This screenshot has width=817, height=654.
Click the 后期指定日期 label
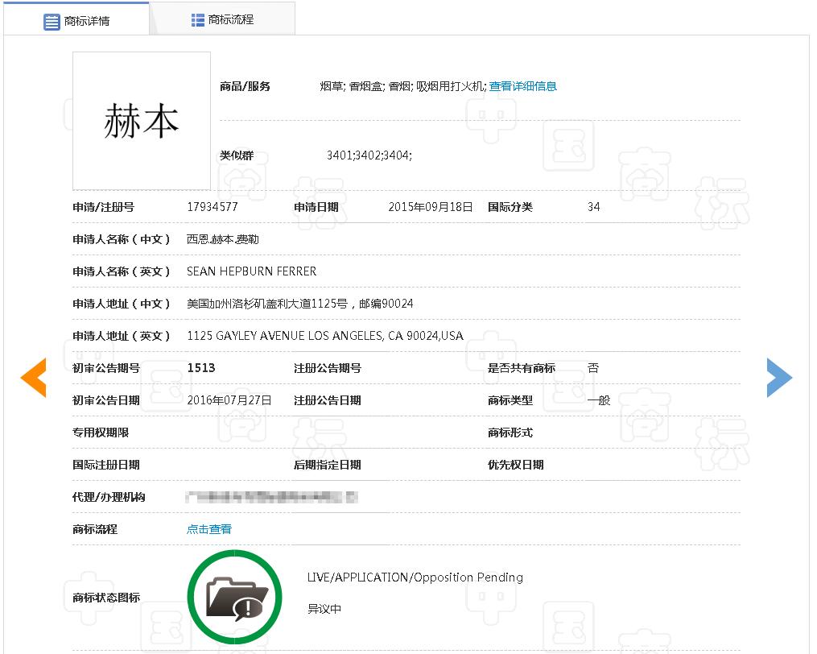pyautogui.click(x=328, y=465)
